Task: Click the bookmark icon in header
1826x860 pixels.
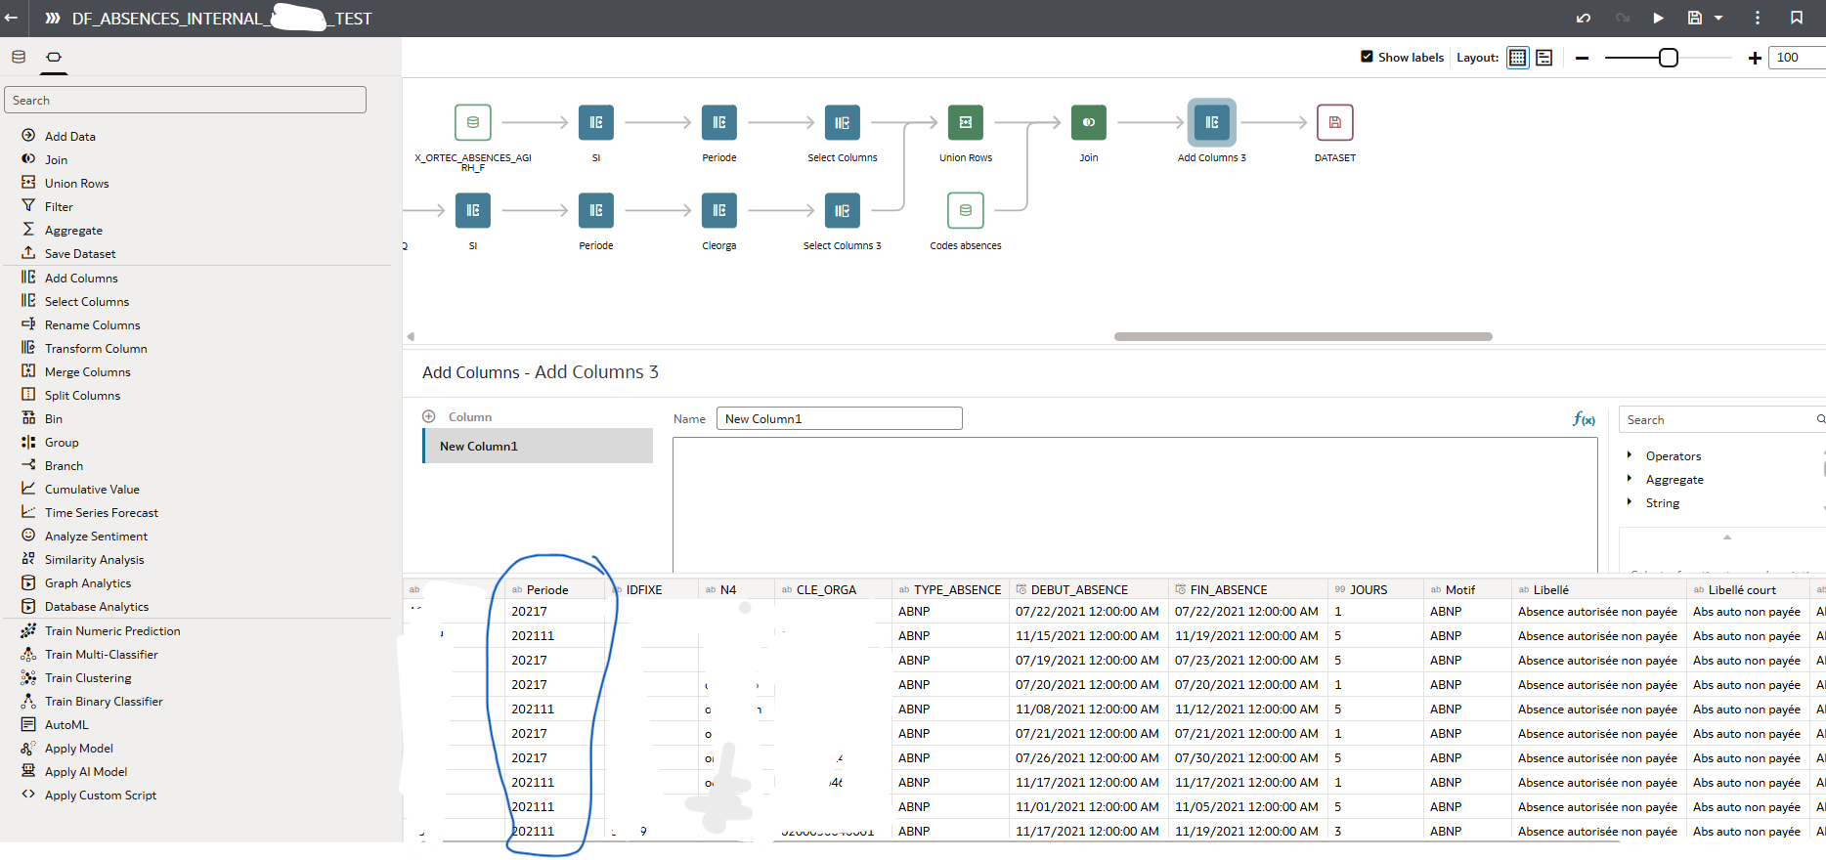Action: tap(1797, 18)
